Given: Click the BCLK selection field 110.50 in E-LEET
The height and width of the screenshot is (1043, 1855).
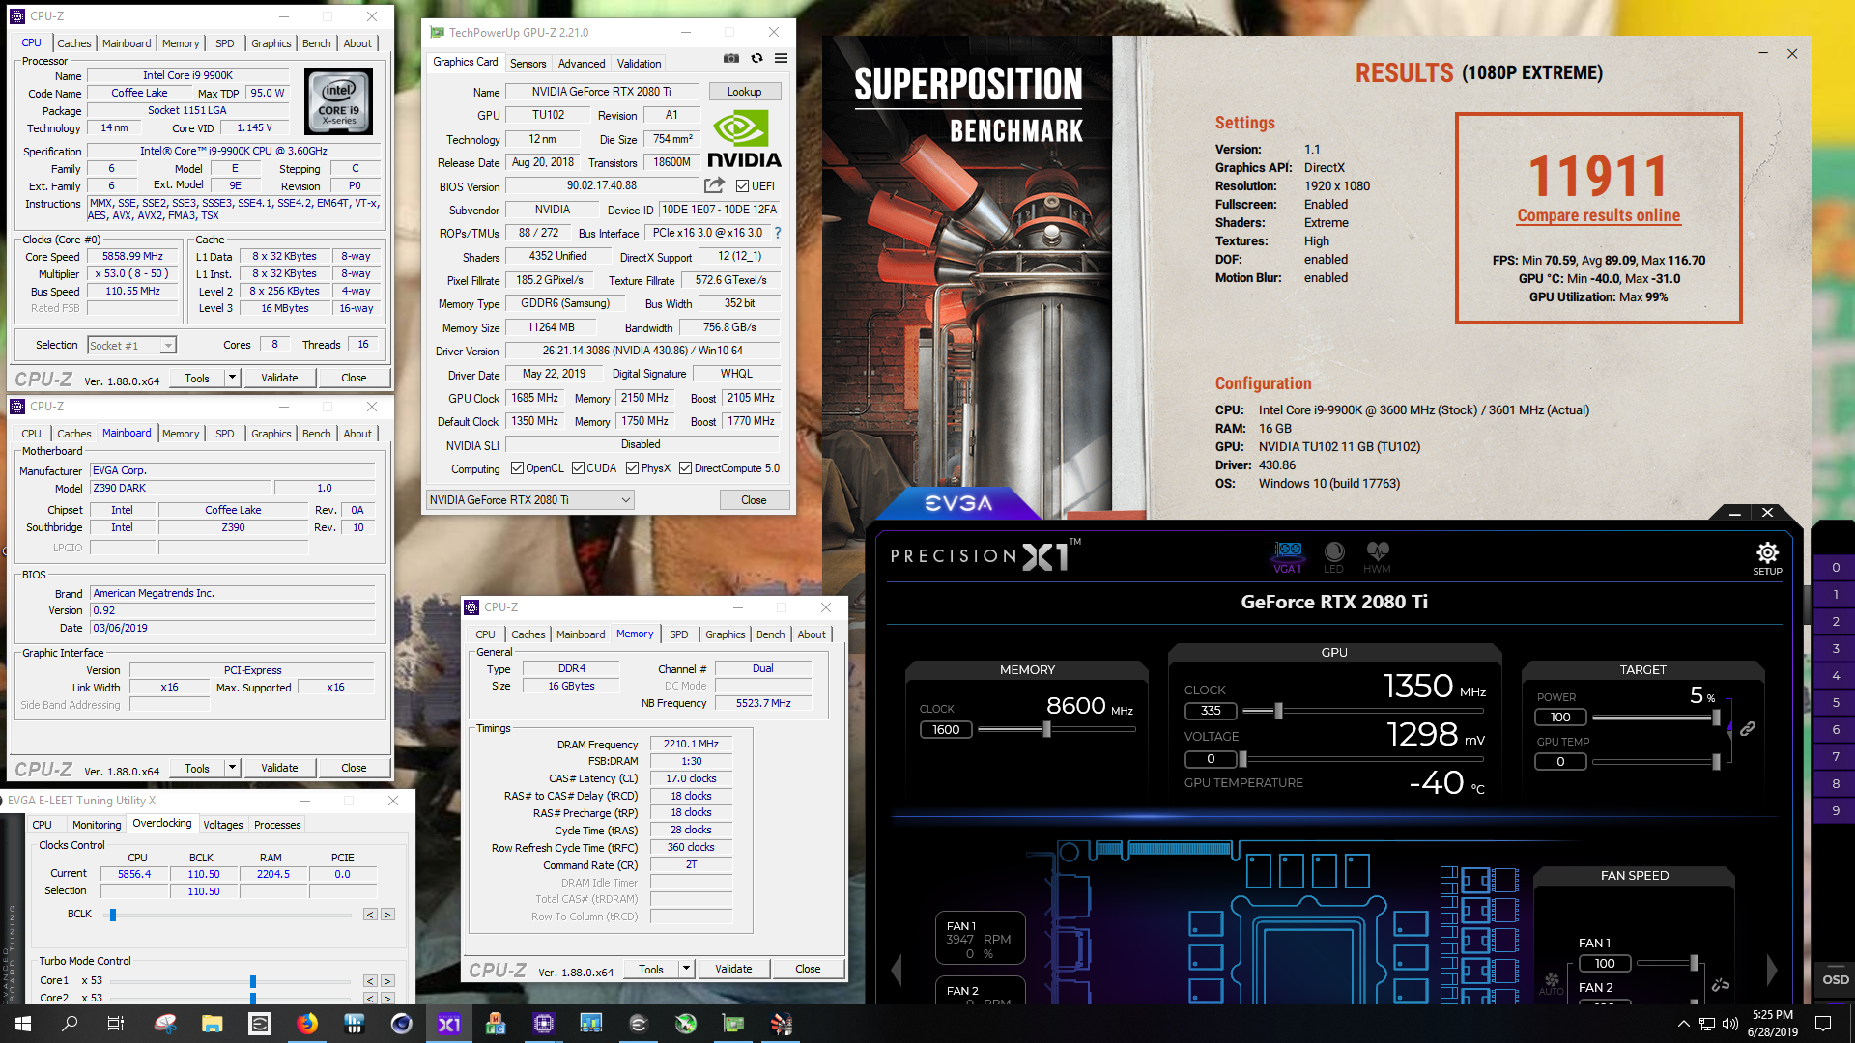Looking at the screenshot, I should pos(203,891).
